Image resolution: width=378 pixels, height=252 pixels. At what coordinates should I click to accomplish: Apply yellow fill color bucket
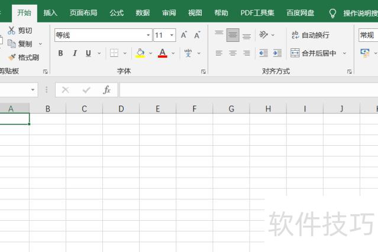coord(140,53)
